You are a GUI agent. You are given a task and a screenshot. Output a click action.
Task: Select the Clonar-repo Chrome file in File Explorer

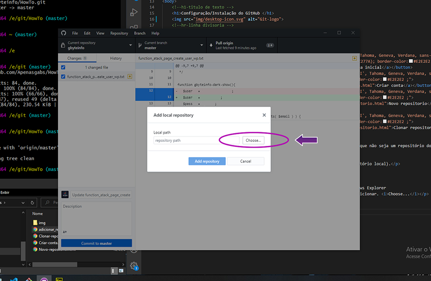46,236
